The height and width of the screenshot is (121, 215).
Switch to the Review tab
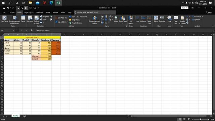pos(55,12)
